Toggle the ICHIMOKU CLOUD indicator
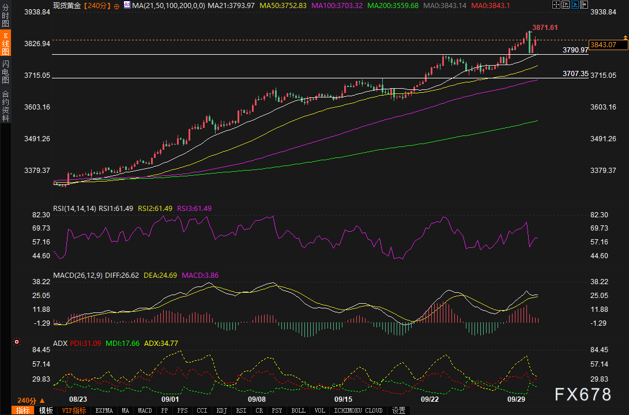This screenshot has height=415, width=629. 359,410
